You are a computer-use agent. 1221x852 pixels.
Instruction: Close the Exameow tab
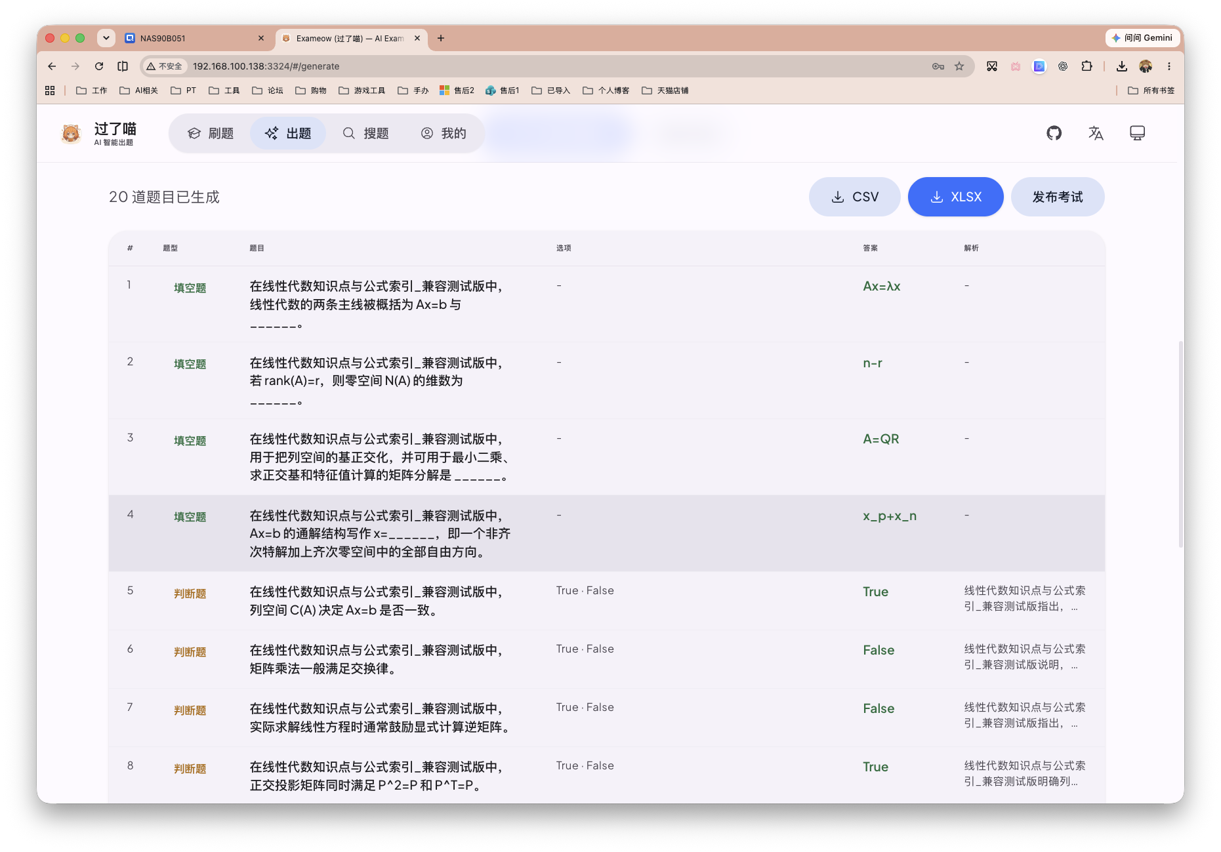[417, 38]
